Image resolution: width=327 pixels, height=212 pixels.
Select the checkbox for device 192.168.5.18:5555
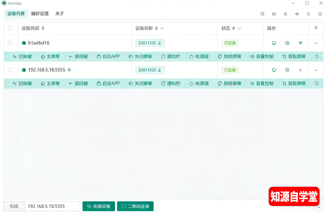(x=10, y=70)
